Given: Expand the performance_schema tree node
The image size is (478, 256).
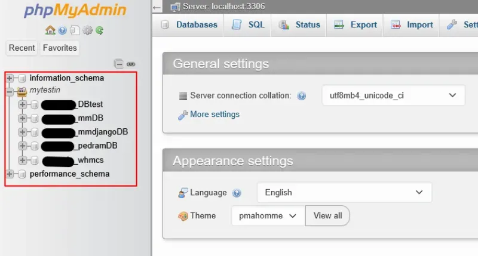Looking at the screenshot, I should point(10,174).
